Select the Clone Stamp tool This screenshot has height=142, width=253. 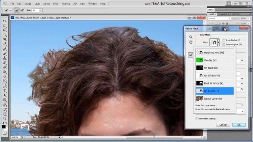5,58
